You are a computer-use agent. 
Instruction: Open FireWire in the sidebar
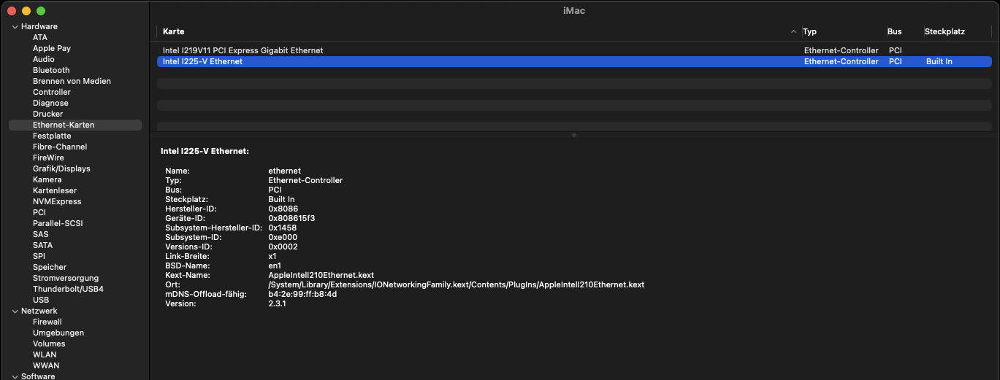click(x=48, y=158)
